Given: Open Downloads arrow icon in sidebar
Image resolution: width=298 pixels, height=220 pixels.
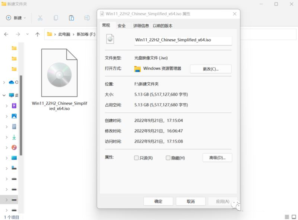Looking at the screenshot, I should (14, 137).
